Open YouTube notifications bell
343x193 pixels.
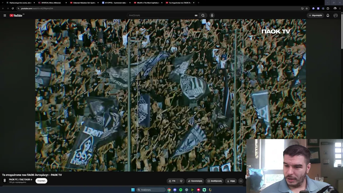point(328,15)
